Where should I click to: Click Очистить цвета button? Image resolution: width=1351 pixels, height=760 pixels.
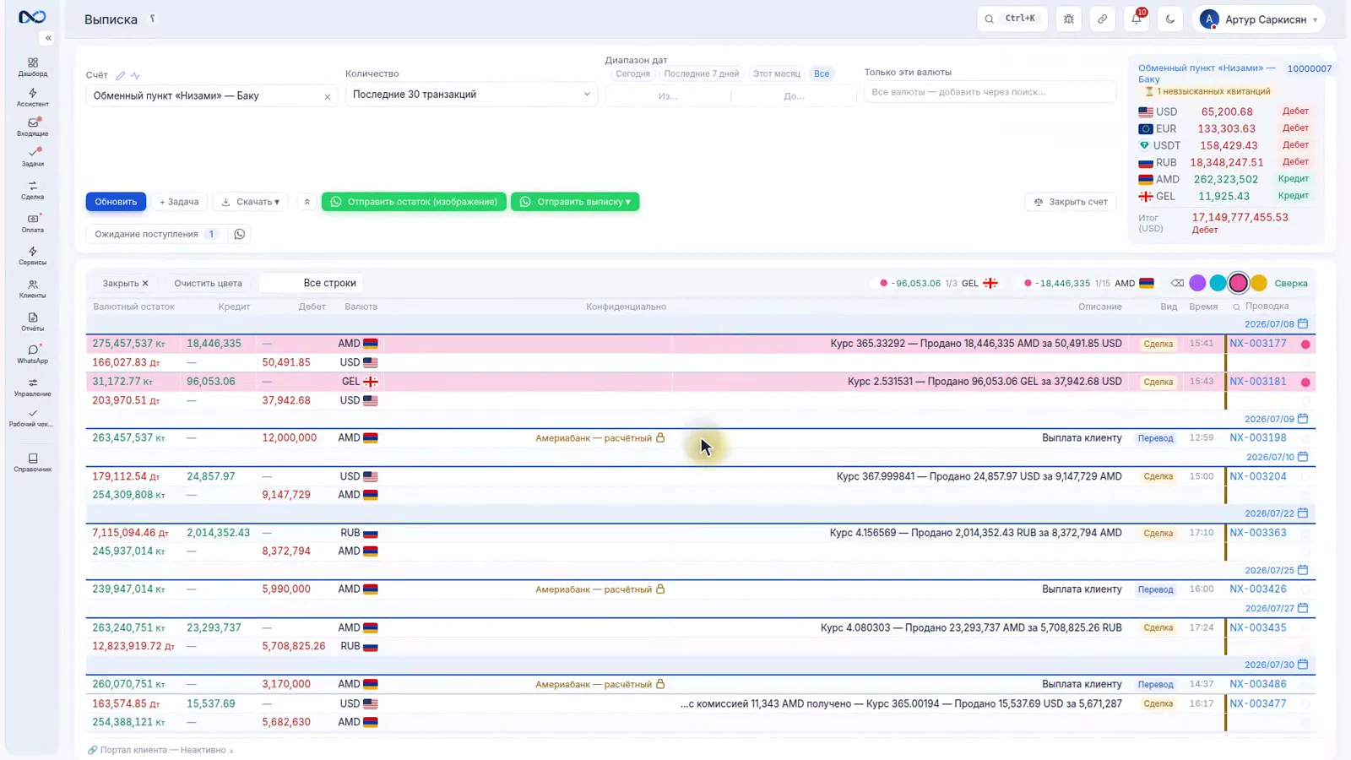(x=208, y=283)
